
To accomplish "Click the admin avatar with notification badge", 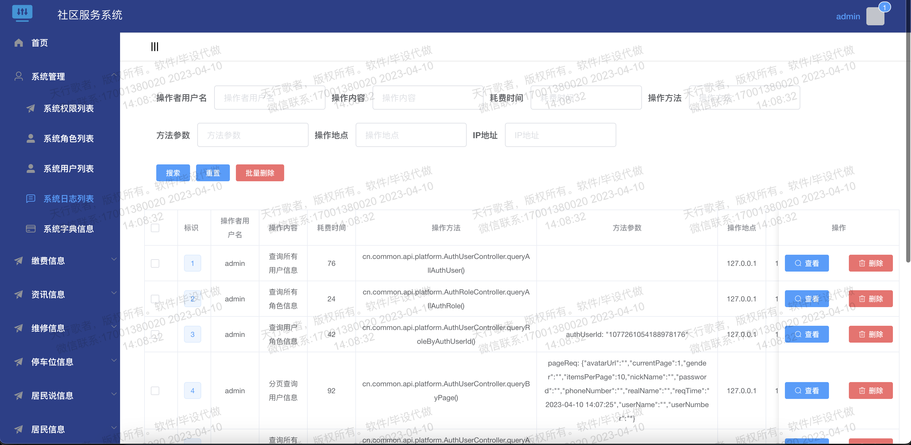I will pyautogui.click(x=875, y=16).
